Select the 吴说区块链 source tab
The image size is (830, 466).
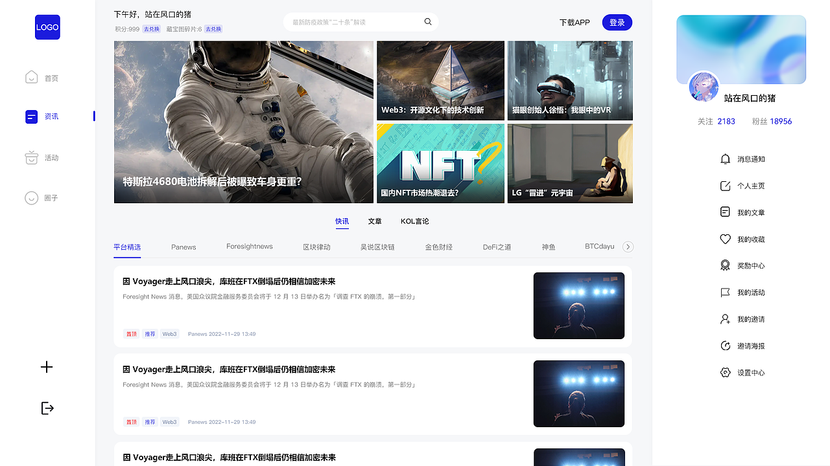377,247
